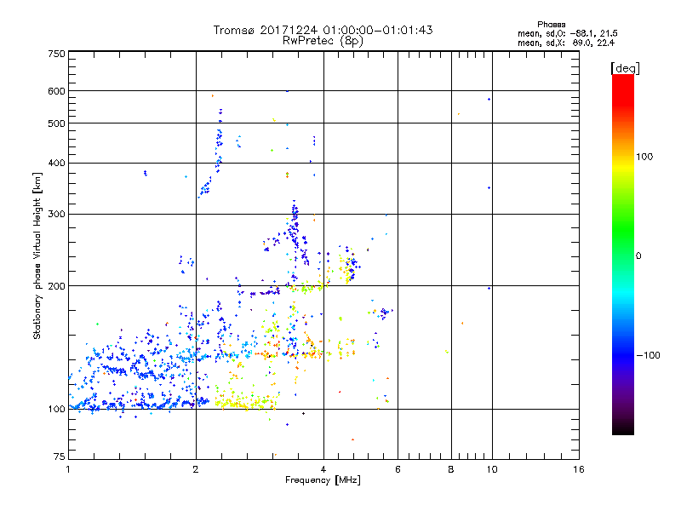Click the colorbar label '0'
681x511 pixels.
pos(638,256)
